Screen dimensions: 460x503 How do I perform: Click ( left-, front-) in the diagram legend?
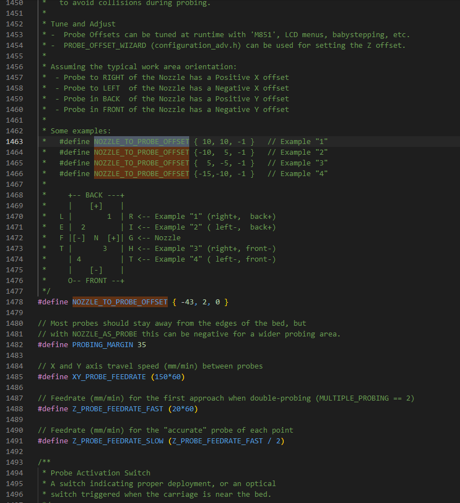242,259
